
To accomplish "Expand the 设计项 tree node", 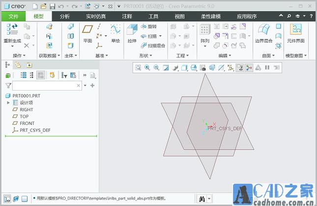I will click(x=8, y=103).
